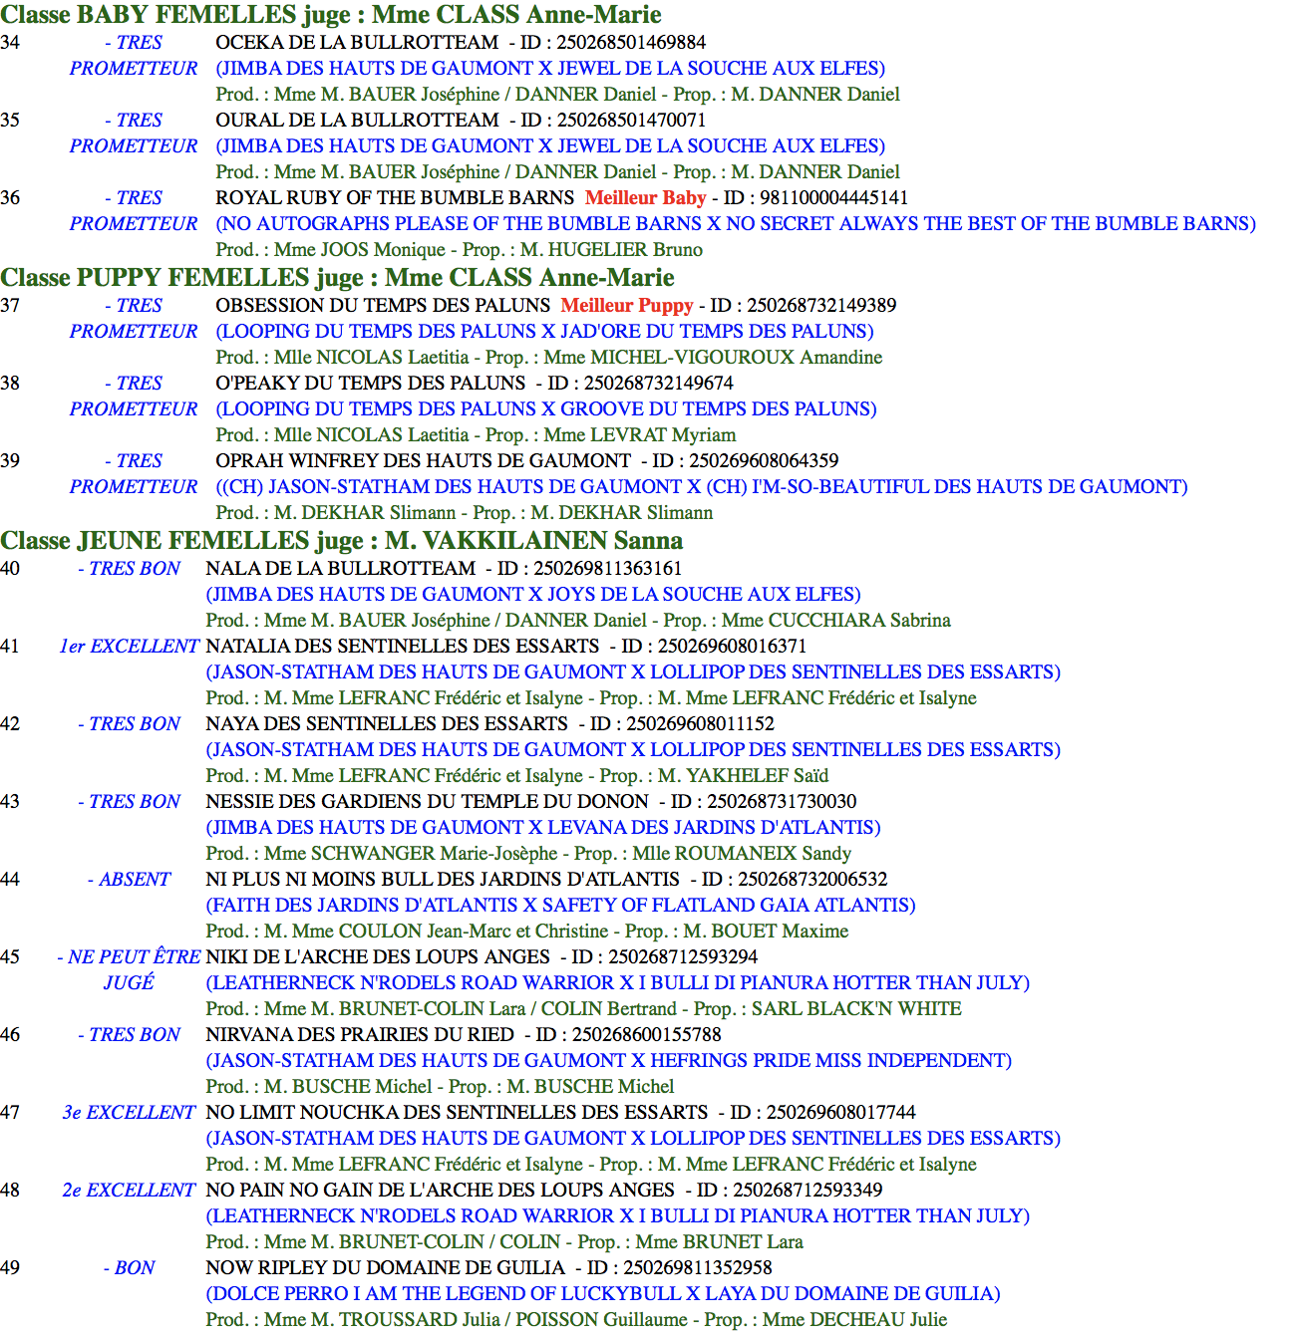The image size is (1292, 1335).
Task: Click entry number 49
Action: pos(10,1267)
